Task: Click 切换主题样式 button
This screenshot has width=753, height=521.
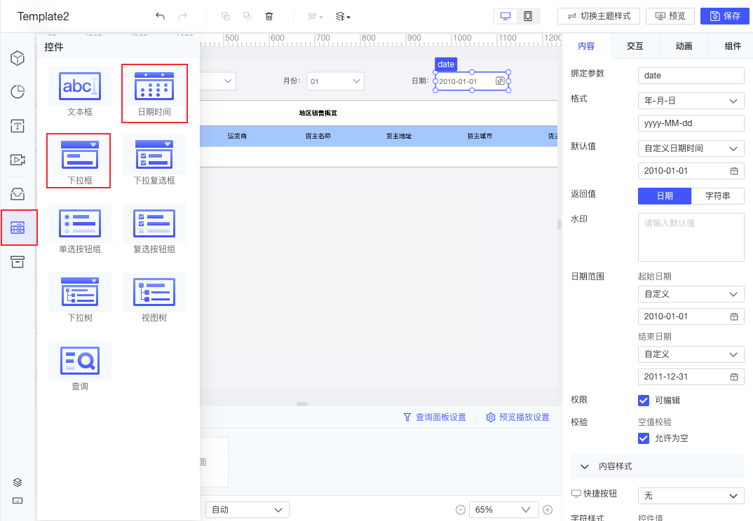Action: coord(598,16)
